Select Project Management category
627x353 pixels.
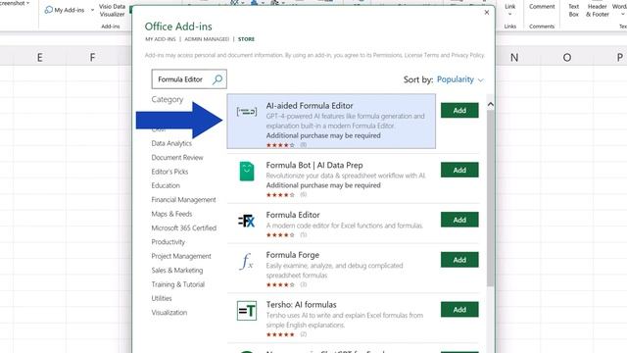pos(181,256)
